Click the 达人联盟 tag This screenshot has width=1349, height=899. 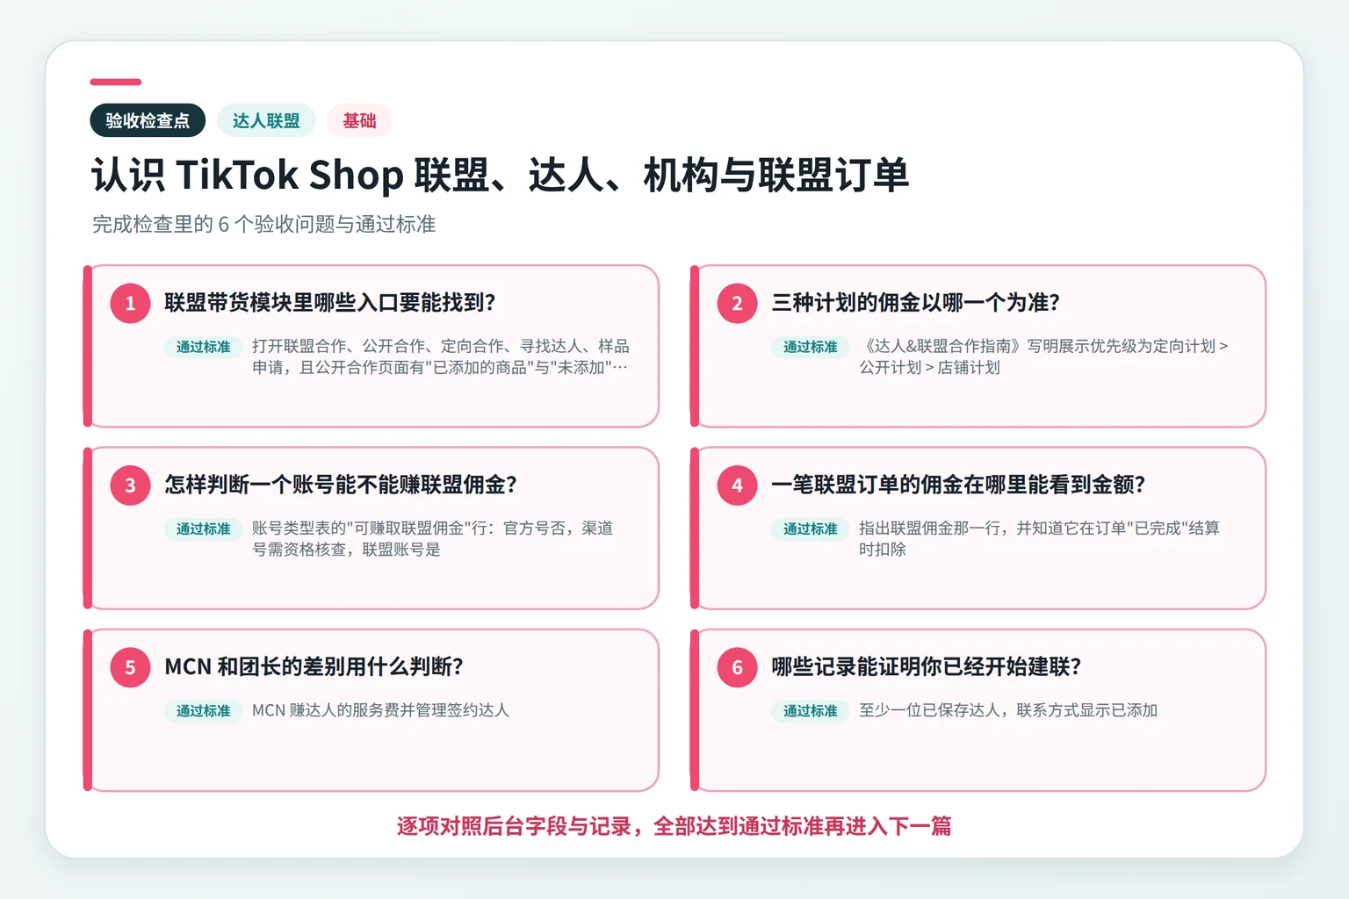coord(266,120)
